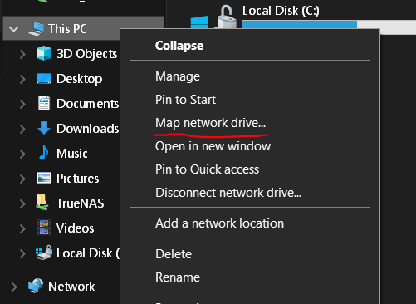Image resolution: width=416 pixels, height=304 pixels.
Task: Expand the Network tree node arrow
Action: tap(14, 287)
